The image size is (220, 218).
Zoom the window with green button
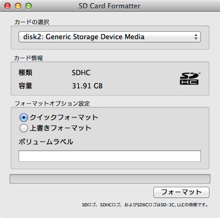click(x=29, y=6)
